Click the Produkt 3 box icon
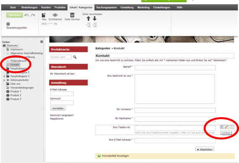 (8, 99)
